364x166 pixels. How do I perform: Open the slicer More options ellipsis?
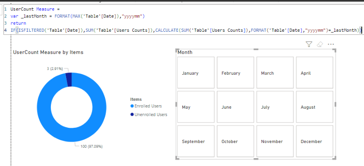[330, 44]
